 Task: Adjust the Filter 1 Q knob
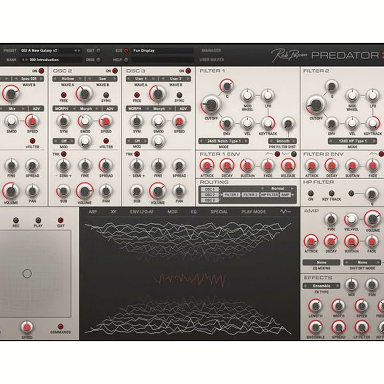click(227, 86)
